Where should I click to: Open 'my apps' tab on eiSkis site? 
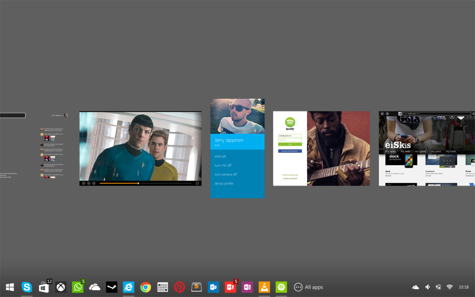coord(391,152)
